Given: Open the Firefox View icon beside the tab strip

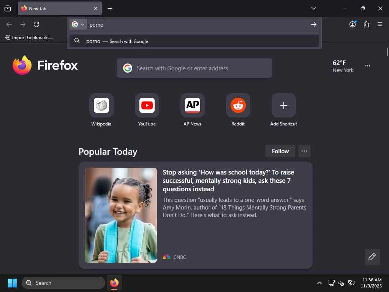Looking at the screenshot, I should tap(8, 8).
